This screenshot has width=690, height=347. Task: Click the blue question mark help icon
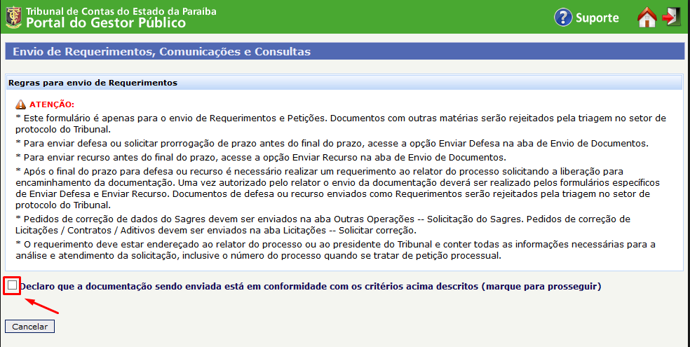pos(563,18)
